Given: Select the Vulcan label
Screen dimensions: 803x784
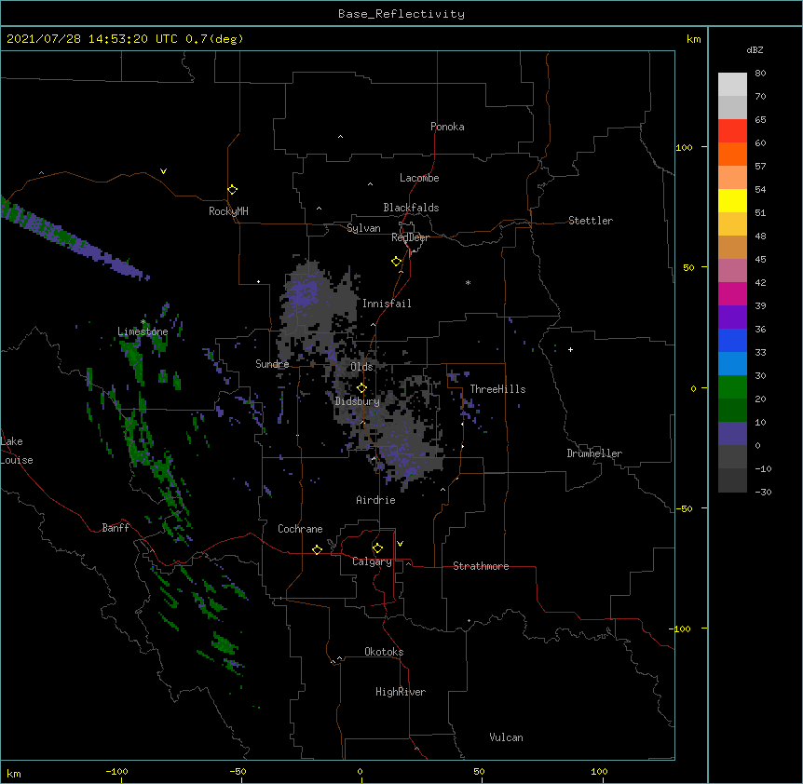Looking at the screenshot, I should [506, 737].
